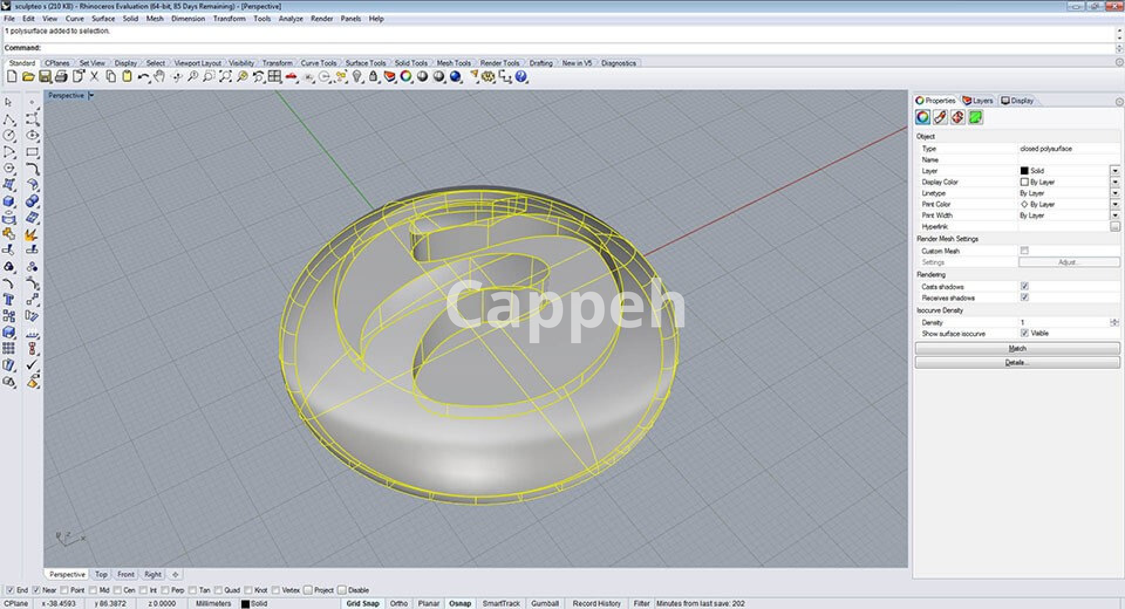Enable the Custom Mesh checkbox
The image size is (1125, 609).
point(1024,251)
